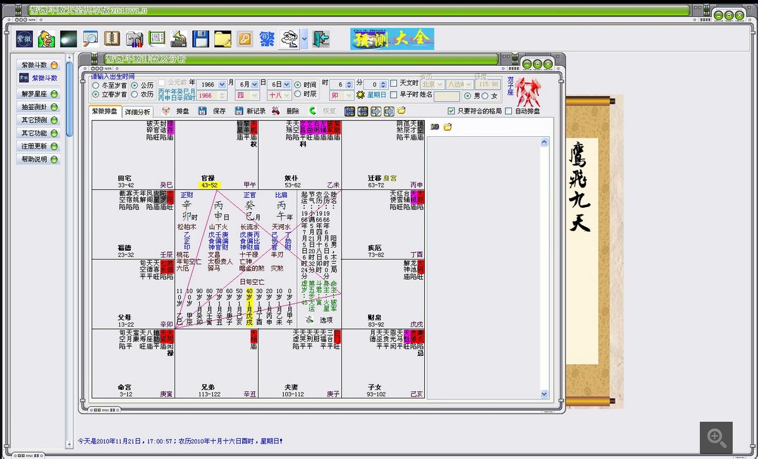Image resolution: width=758 pixels, height=459 pixels.
Task: Enable the 早子时 checkbox
Action: click(393, 95)
